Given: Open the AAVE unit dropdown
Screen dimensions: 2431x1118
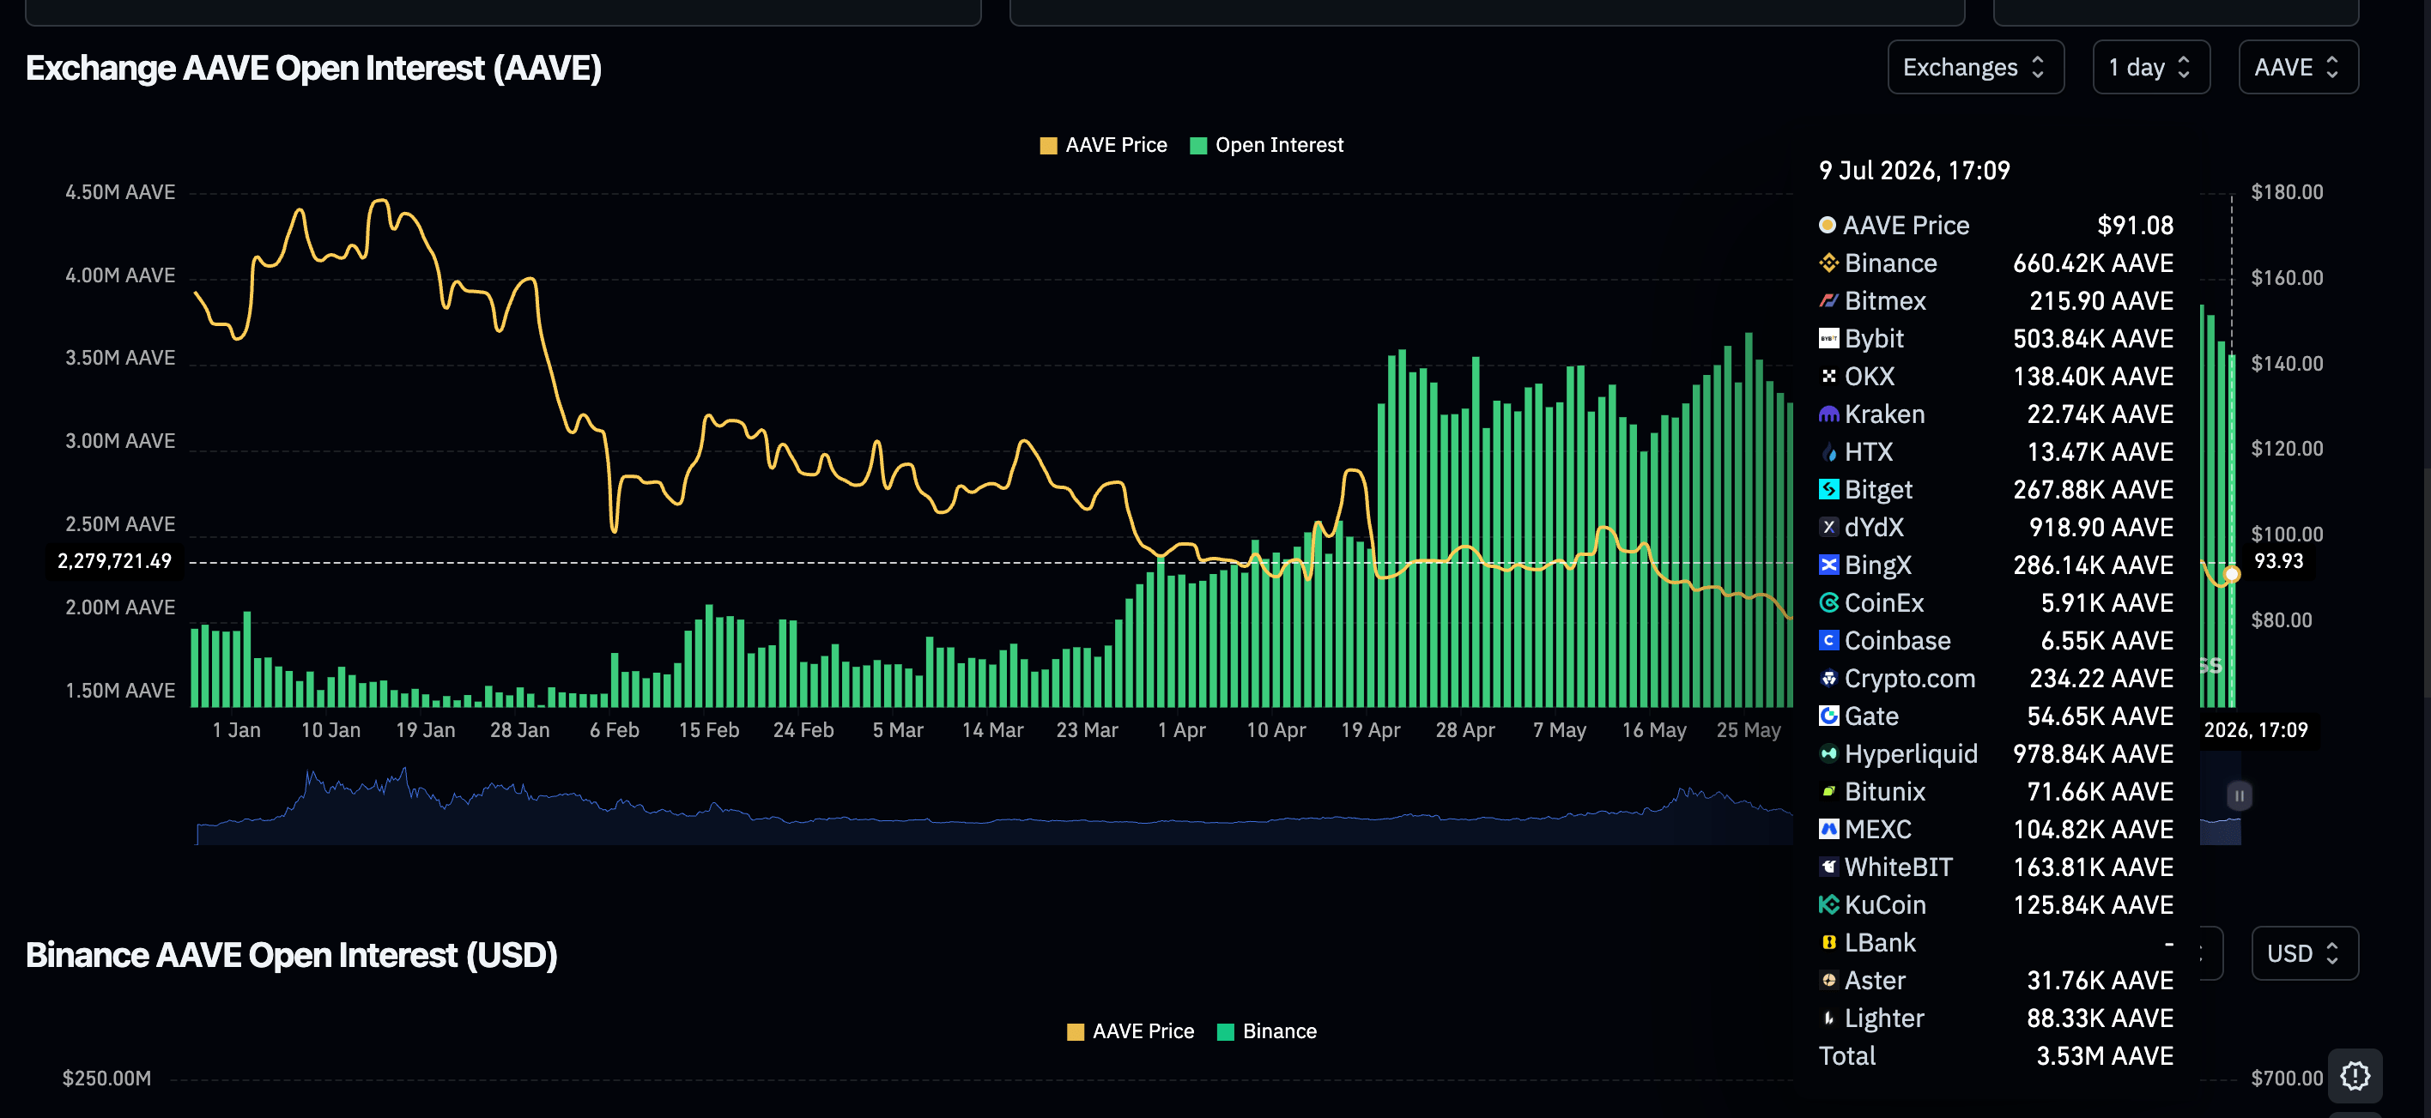Looking at the screenshot, I should click(2298, 67).
